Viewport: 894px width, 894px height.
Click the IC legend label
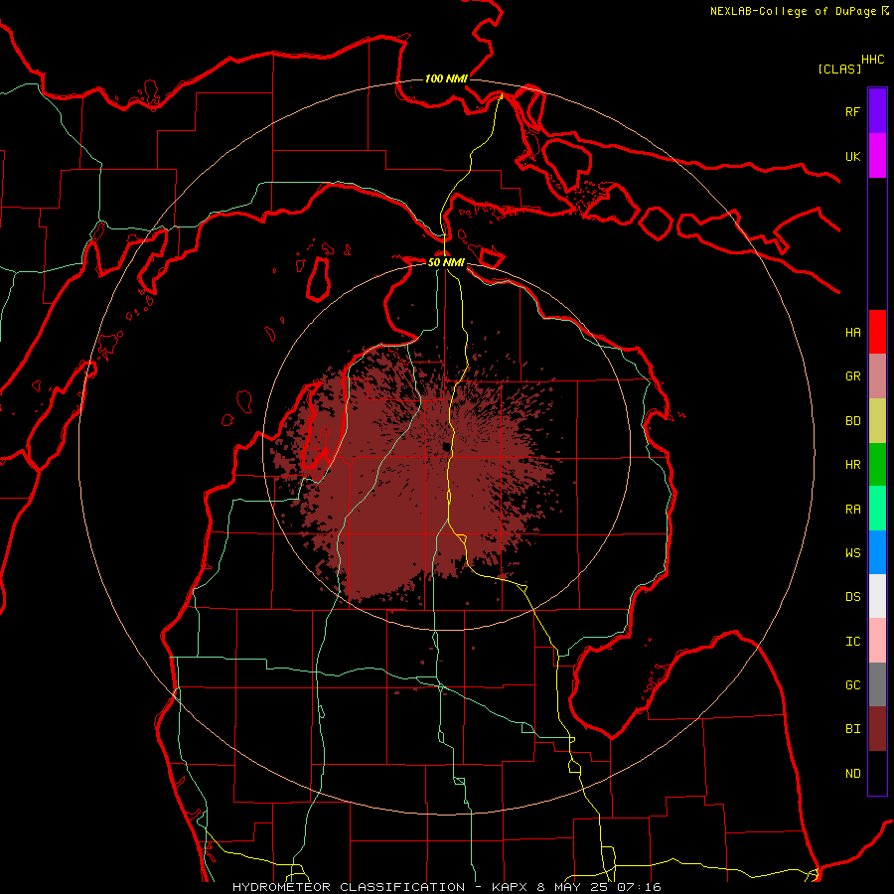(852, 642)
